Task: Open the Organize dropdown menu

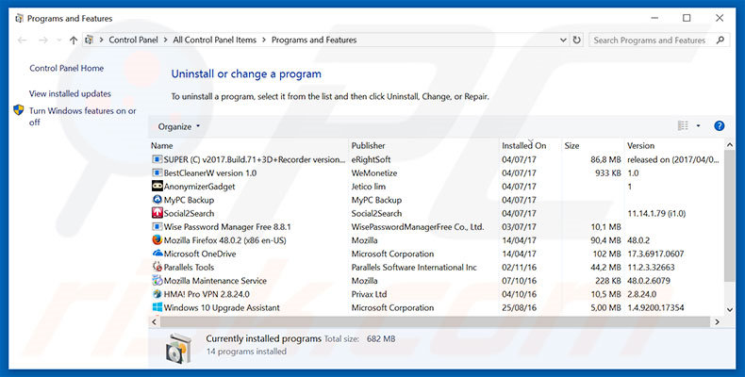Action: pyautogui.click(x=178, y=126)
